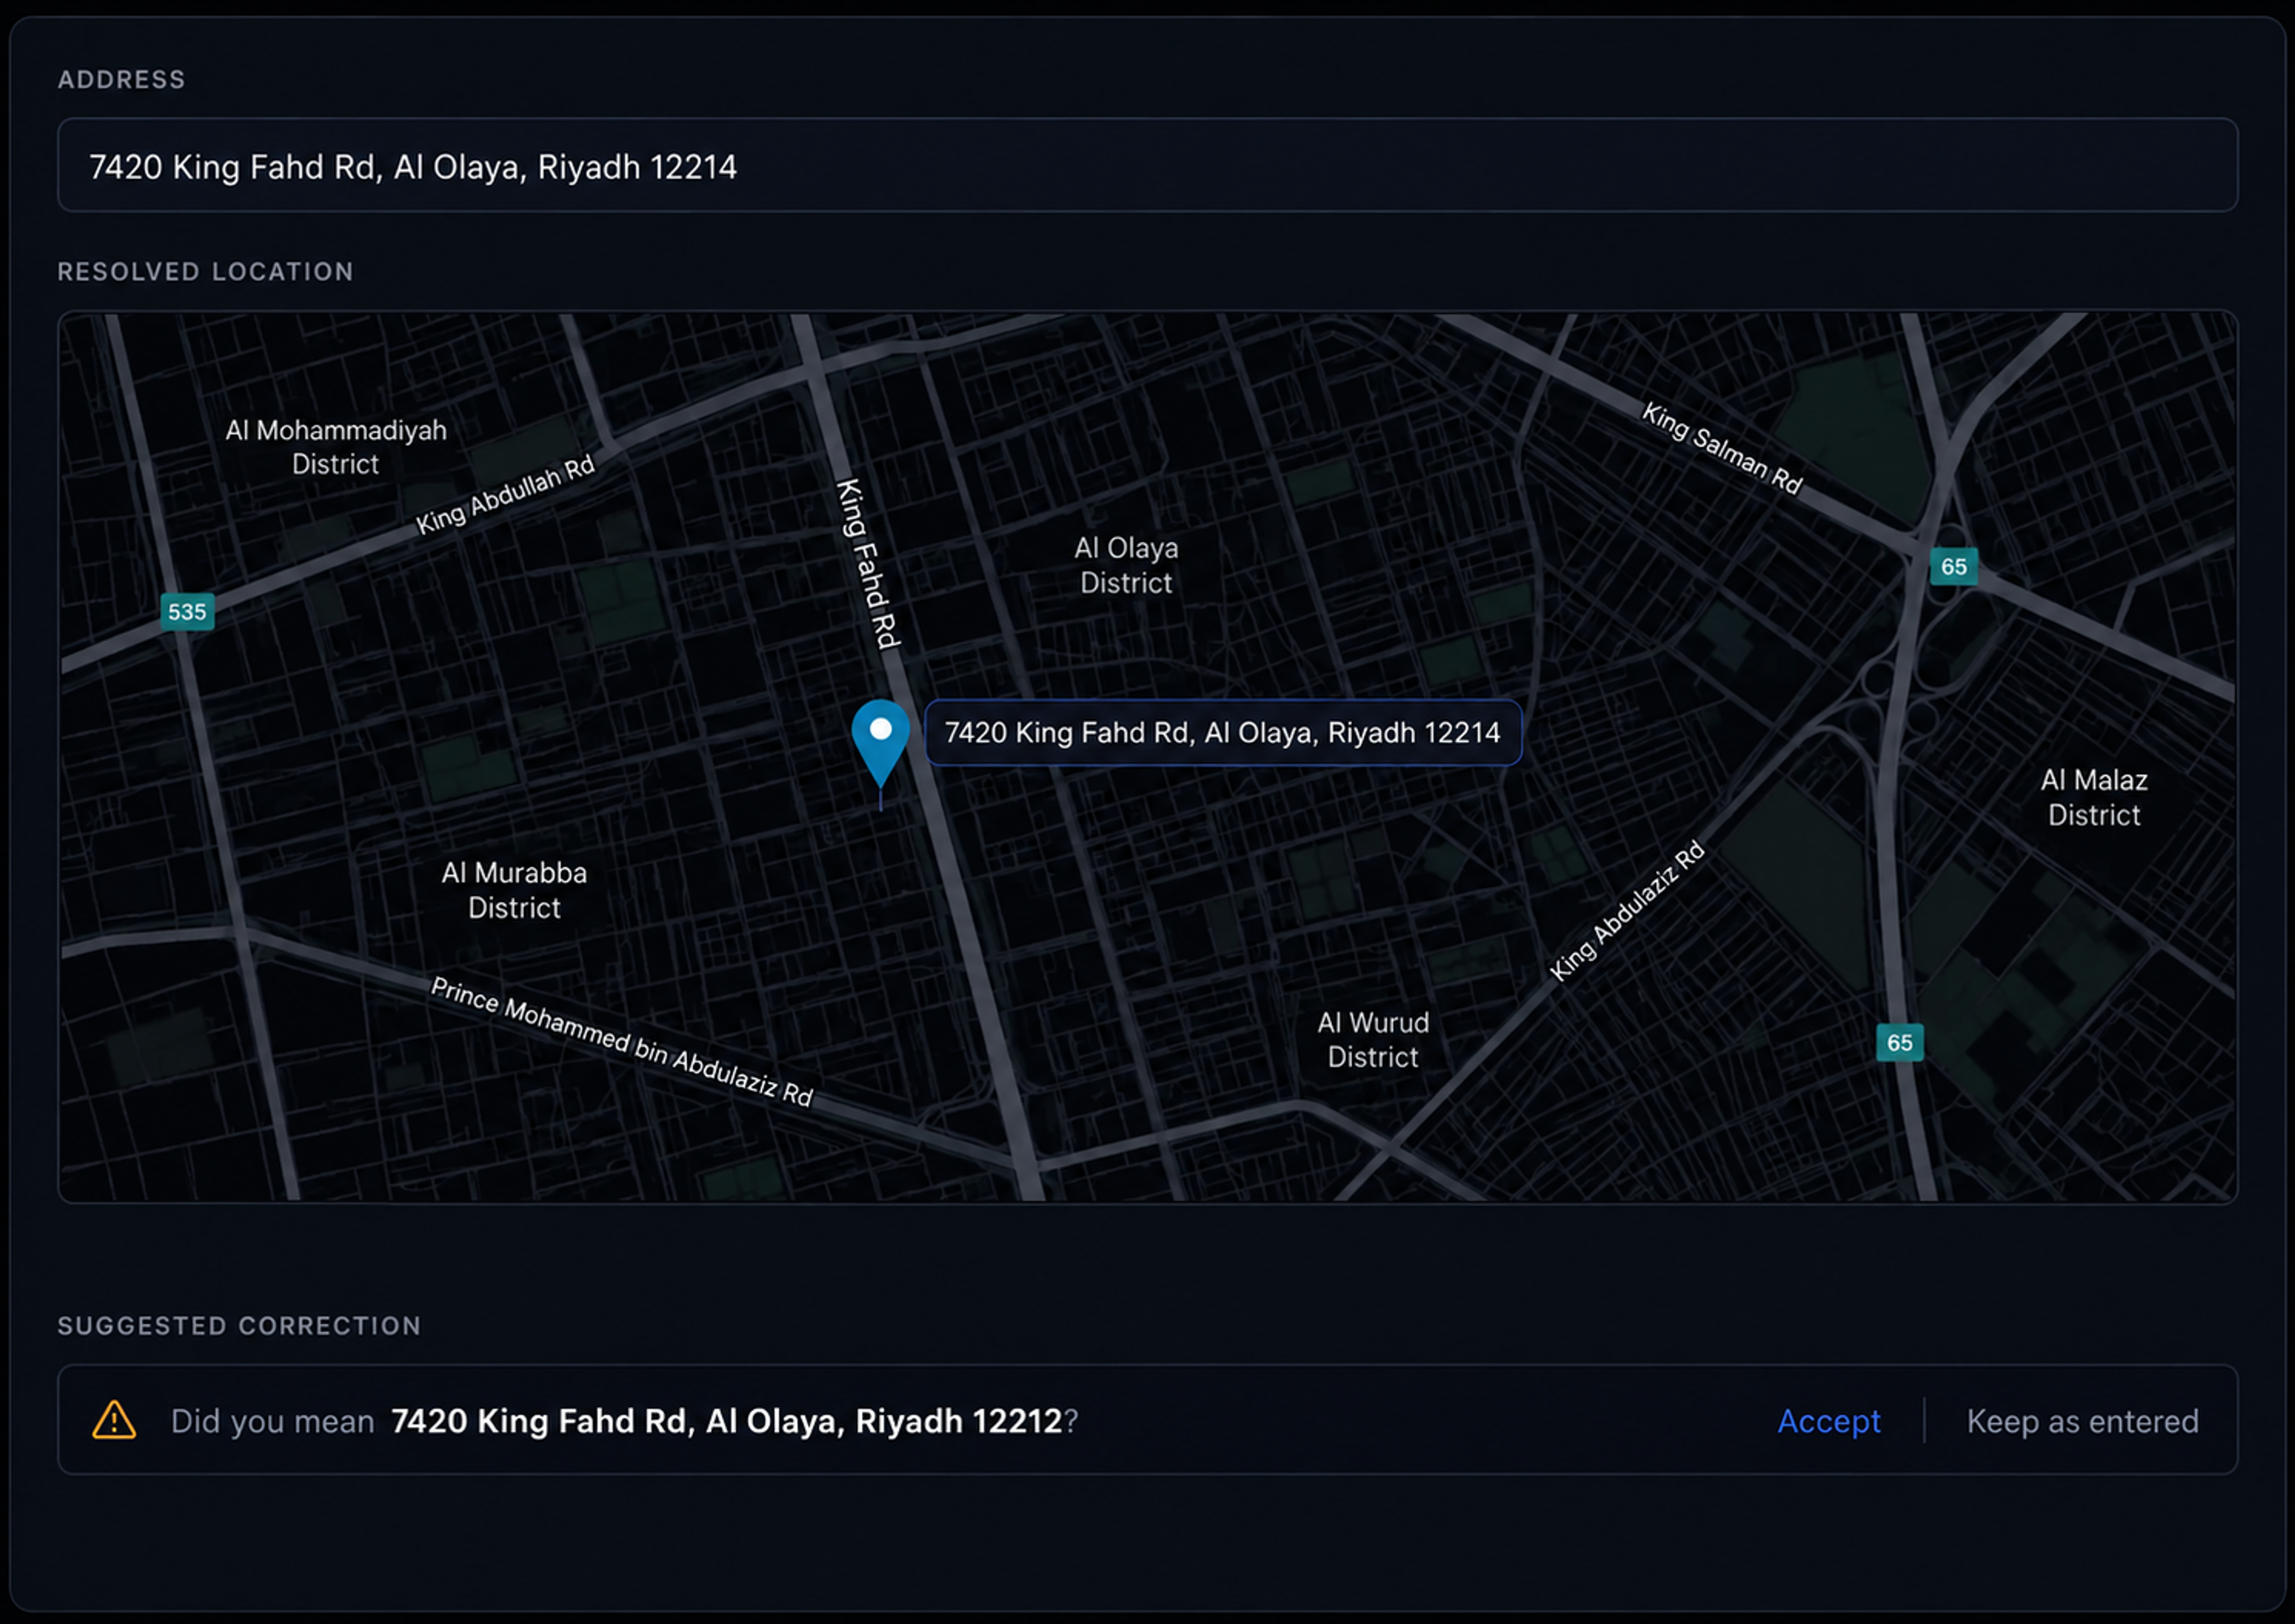
Task: Accept the suggested address correction
Action: tap(1828, 1421)
